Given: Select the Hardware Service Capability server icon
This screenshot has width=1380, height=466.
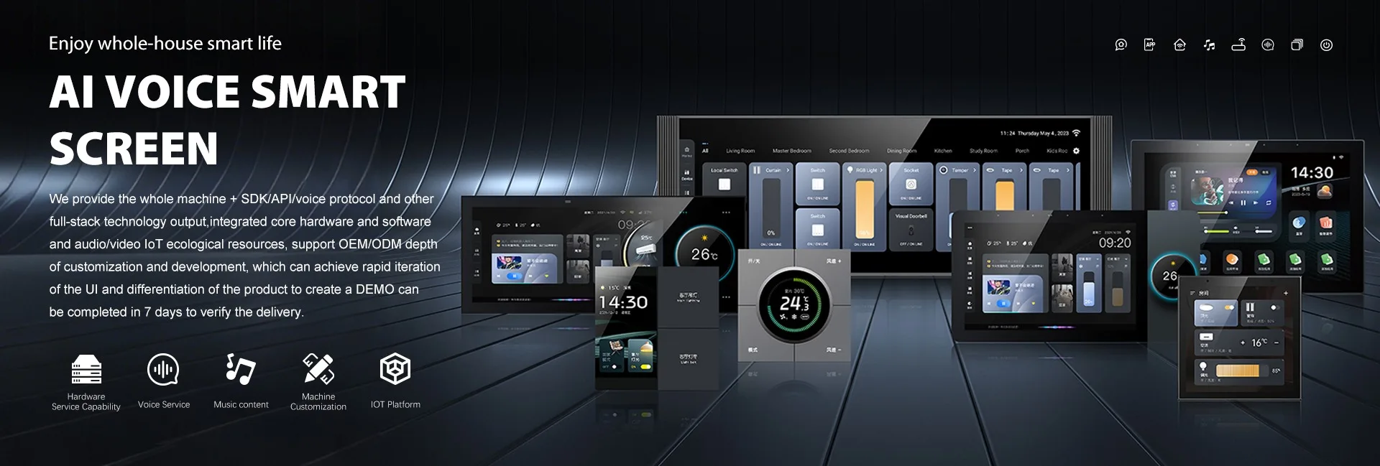Looking at the screenshot, I should pos(86,369).
